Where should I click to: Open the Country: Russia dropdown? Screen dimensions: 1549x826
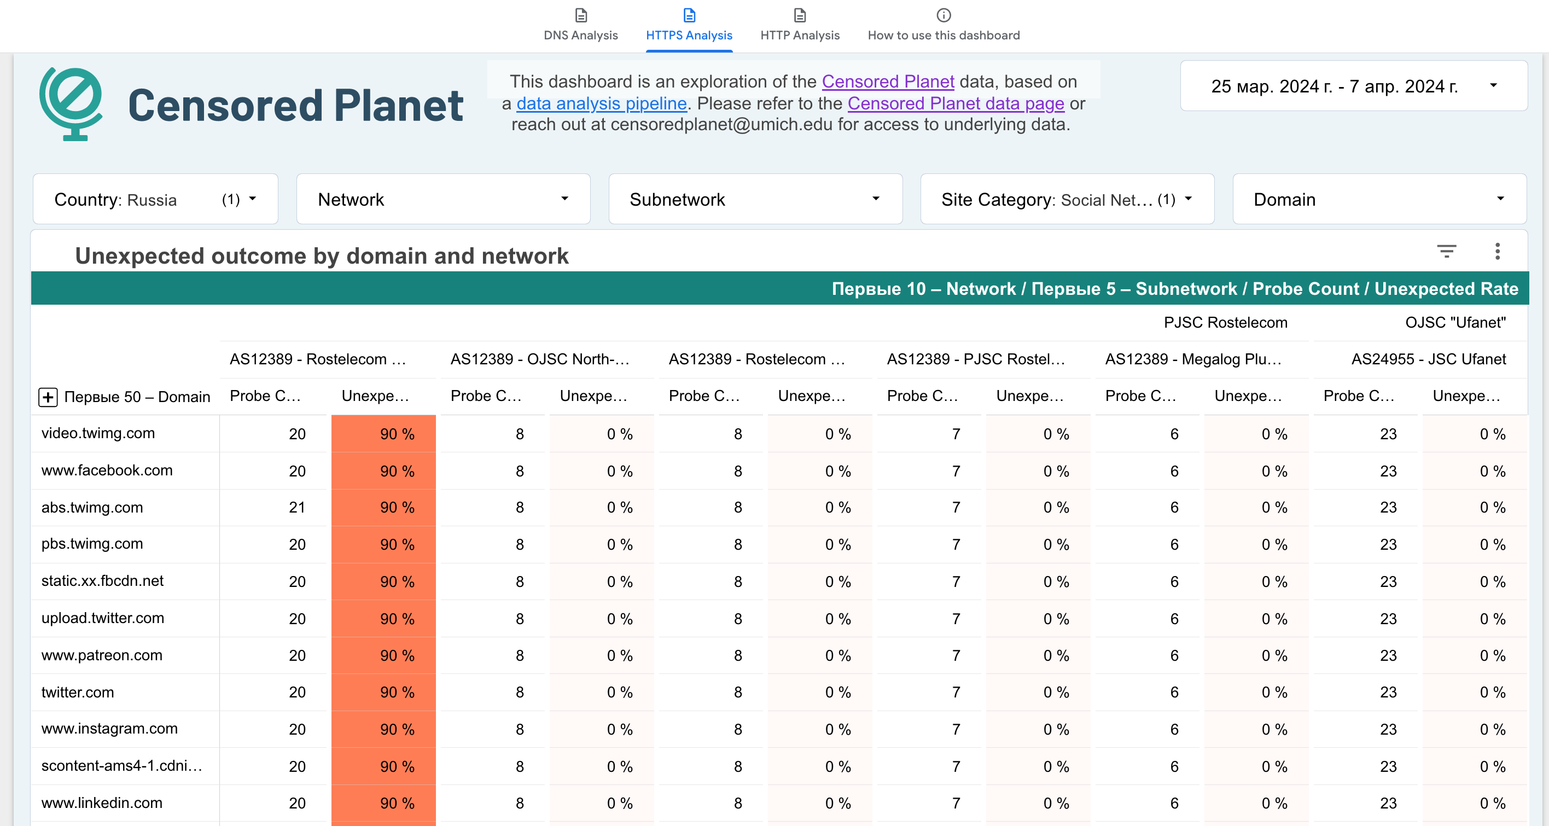point(155,199)
